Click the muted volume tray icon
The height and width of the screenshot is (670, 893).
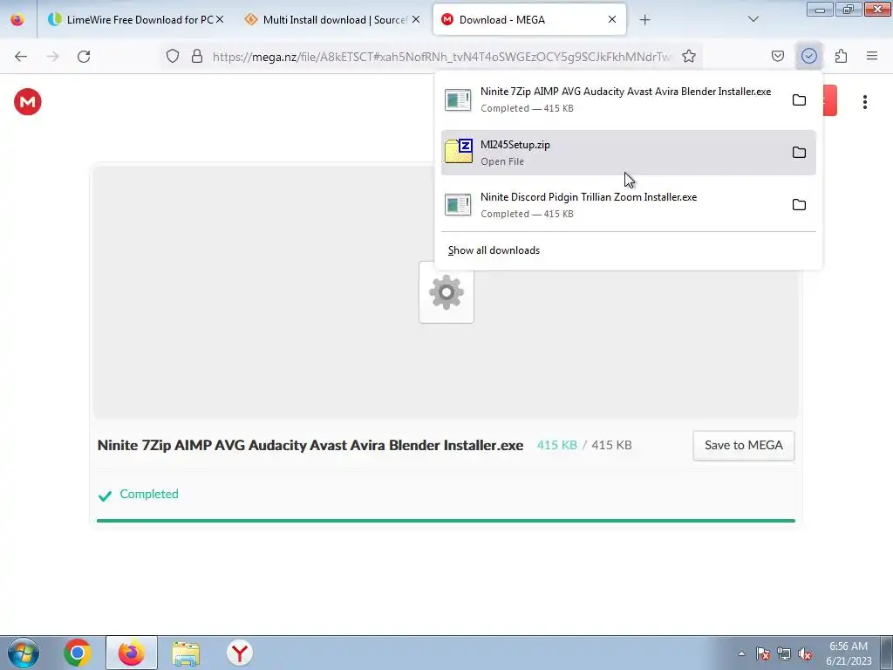[805, 653]
